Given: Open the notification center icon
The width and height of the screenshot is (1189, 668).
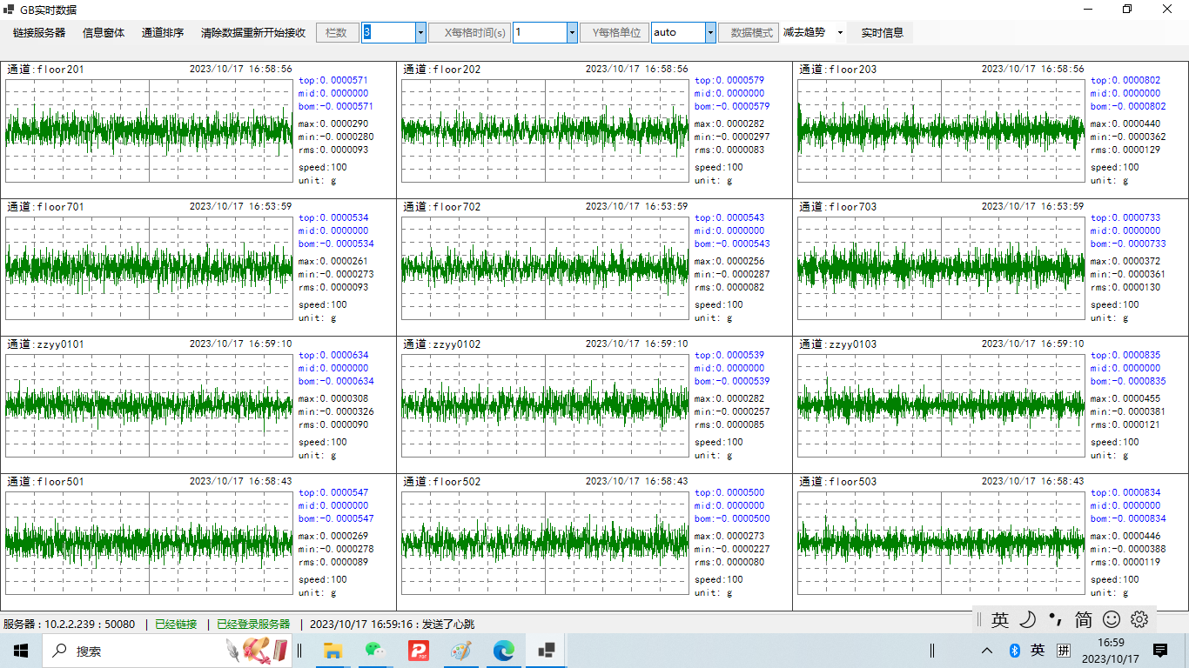Looking at the screenshot, I should click(1160, 651).
